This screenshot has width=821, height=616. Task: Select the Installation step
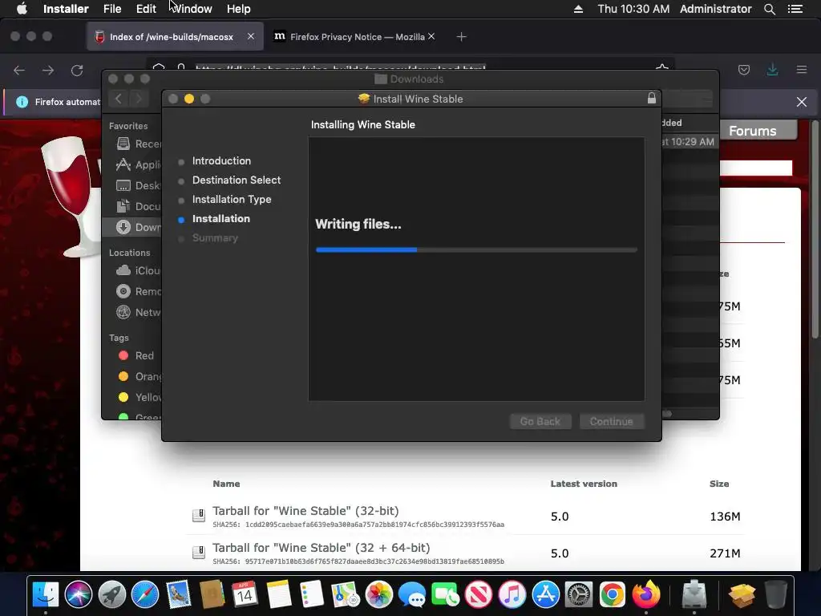pyautogui.click(x=221, y=219)
